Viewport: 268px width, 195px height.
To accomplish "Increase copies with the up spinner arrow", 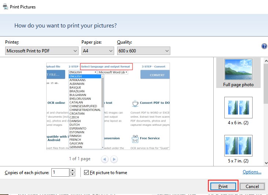I will tap(72, 170).
